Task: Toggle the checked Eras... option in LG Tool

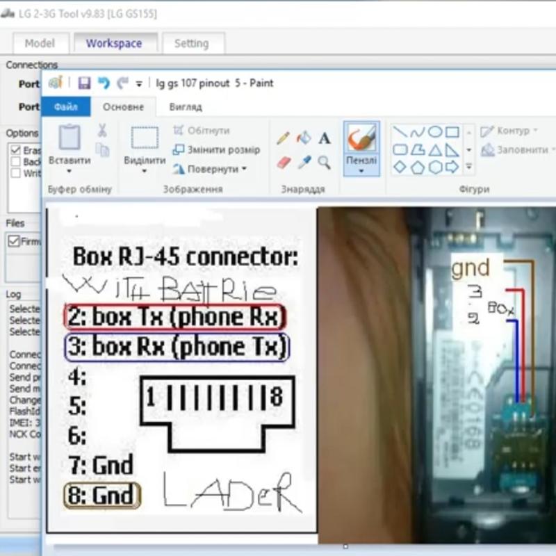Action: [15, 150]
